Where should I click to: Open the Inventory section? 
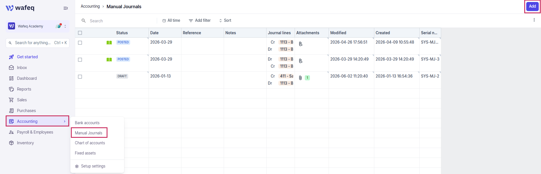[25, 143]
